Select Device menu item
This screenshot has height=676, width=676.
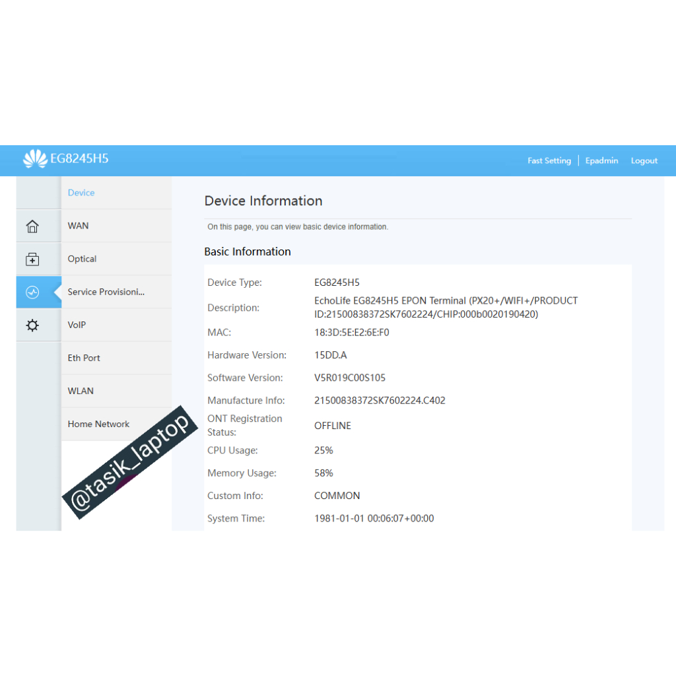(x=116, y=193)
